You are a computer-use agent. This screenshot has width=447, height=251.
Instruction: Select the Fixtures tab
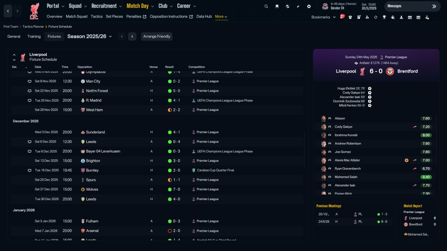tap(54, 37)
